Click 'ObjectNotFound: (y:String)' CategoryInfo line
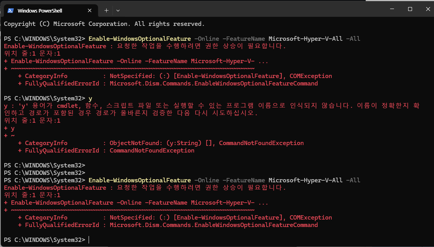 (161, 143)
